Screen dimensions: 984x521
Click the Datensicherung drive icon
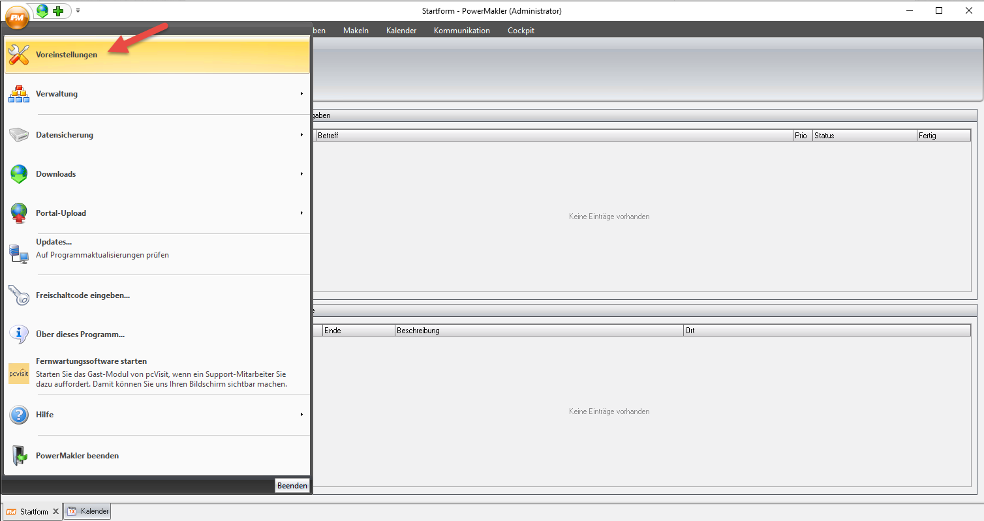click(19, 135)
